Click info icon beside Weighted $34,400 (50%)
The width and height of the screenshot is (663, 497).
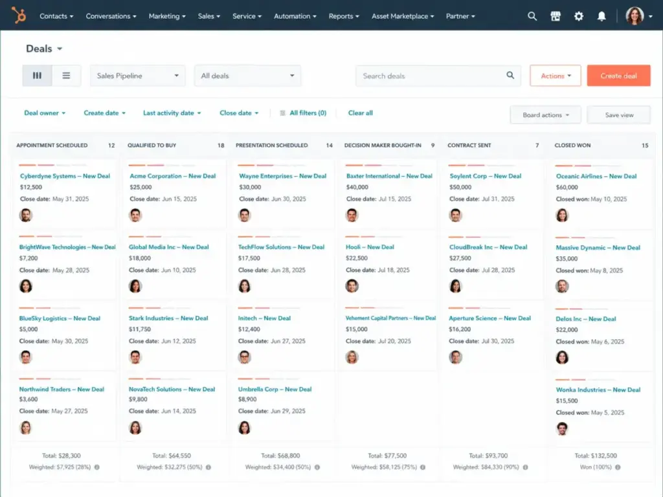coord(317,467)
